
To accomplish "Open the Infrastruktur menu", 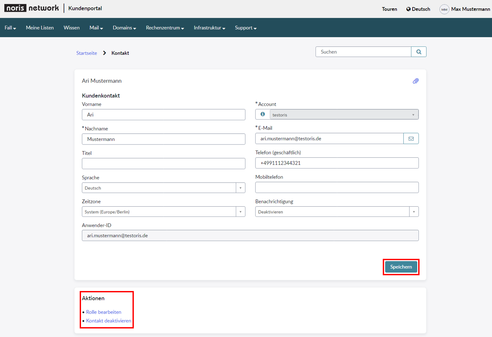I will pos(210,28).
